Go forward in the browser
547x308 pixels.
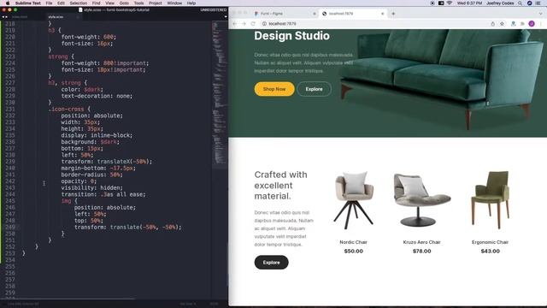[x=244, y=24]
